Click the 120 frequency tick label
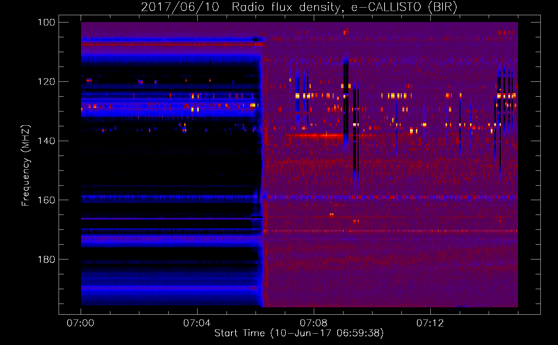558x345 pixels. pos(47,82)
